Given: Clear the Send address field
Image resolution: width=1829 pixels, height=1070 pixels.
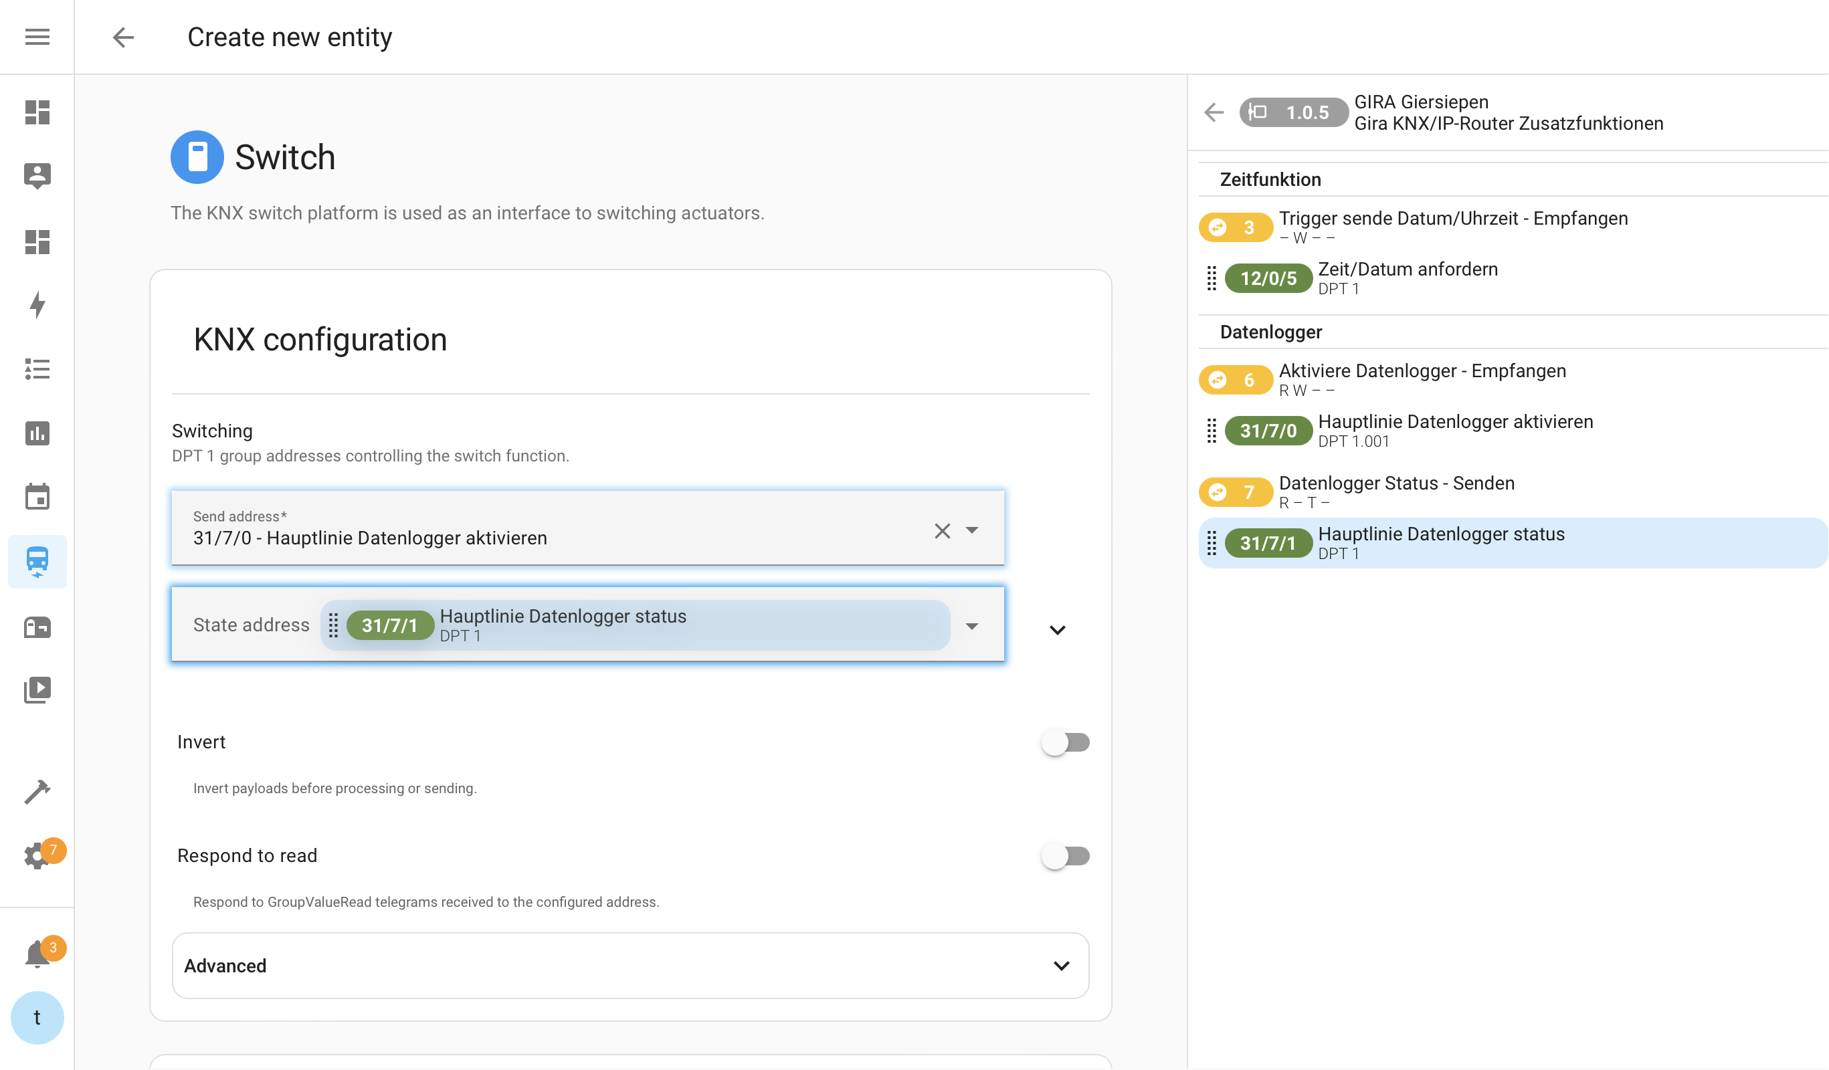Looking at the screenshot, I should pos(942,531).
